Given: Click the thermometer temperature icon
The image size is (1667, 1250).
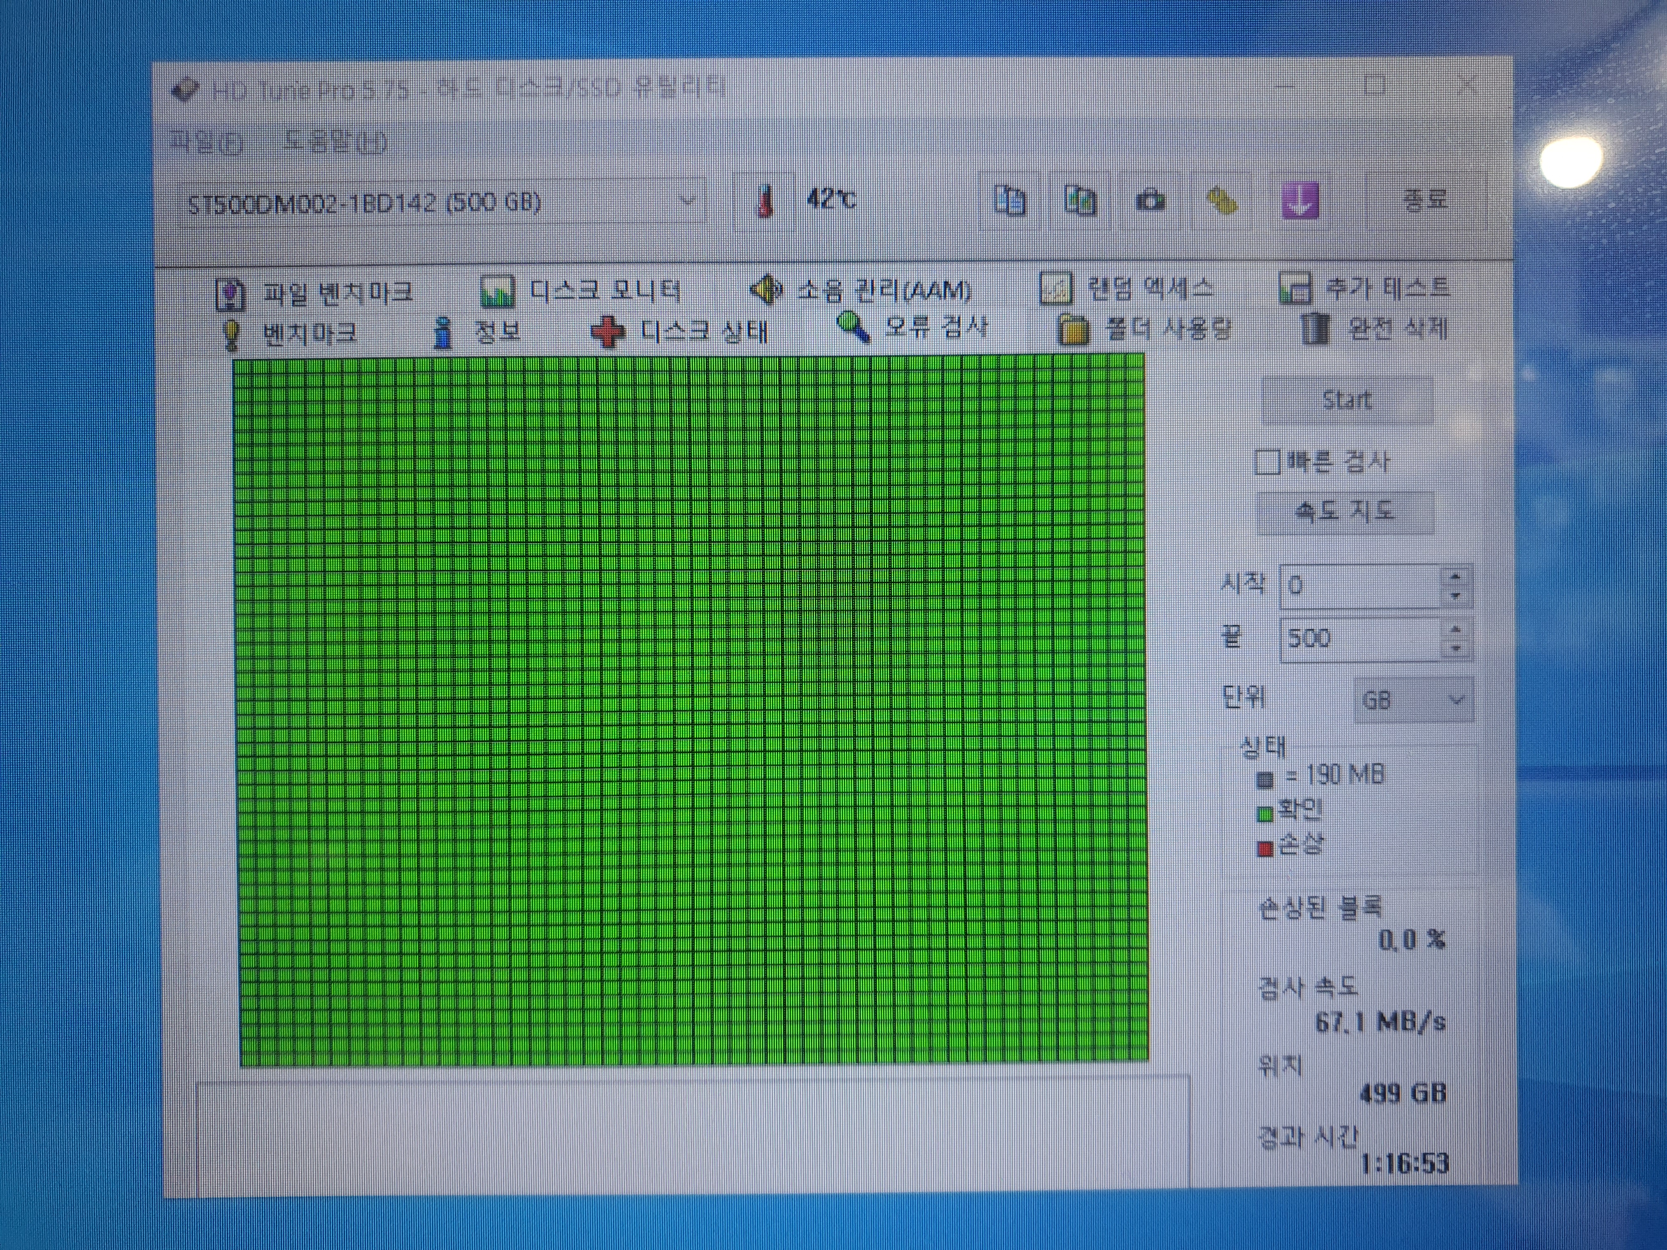Looking at the screenshot, I should [765, 201].
